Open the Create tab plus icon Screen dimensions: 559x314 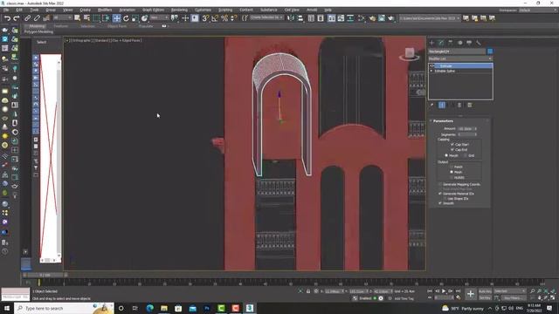point(431,43)
